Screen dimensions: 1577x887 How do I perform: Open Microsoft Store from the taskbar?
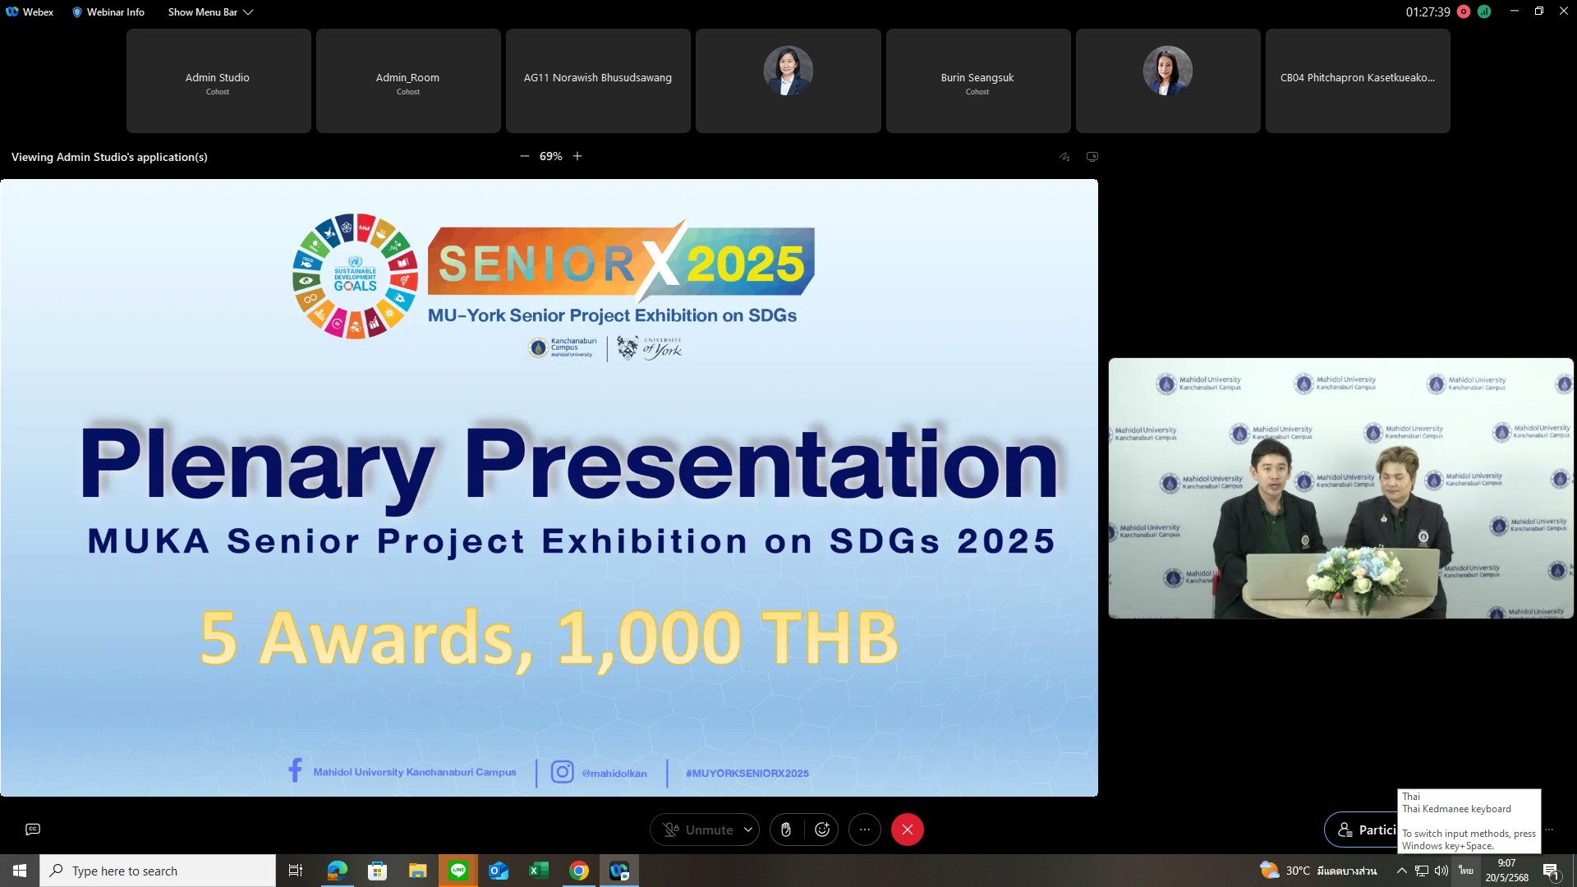click(377, 871)
